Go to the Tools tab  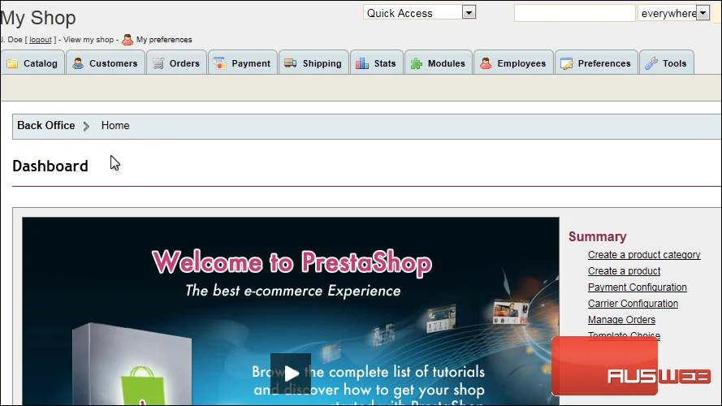(x=666, y=63)
